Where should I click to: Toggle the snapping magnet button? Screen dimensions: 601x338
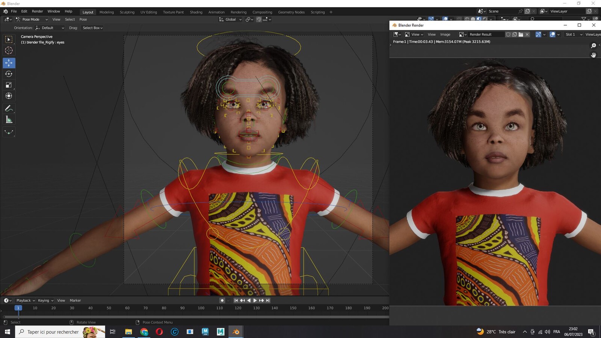[259, 20]
